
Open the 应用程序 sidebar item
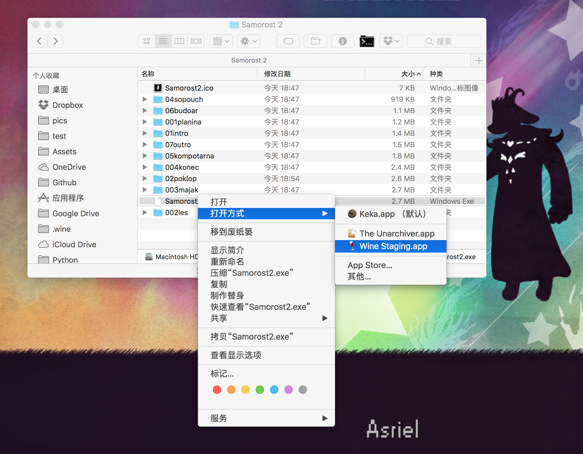tap(68, 198)
